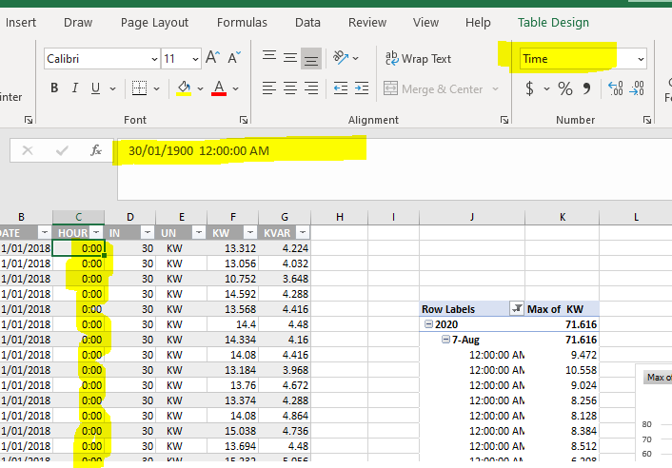Apply Accounting Number Format dollar icon
The image size is (672, 468).
click(x=530, y=88)
